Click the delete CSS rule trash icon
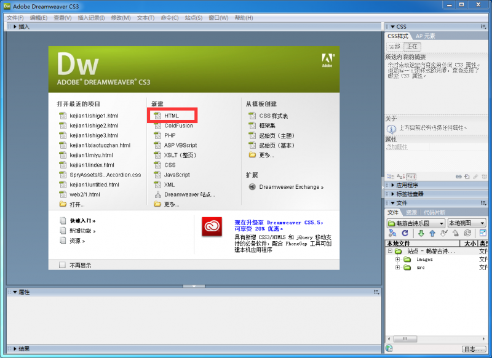 pyautogui.click(x=484, y=177)
